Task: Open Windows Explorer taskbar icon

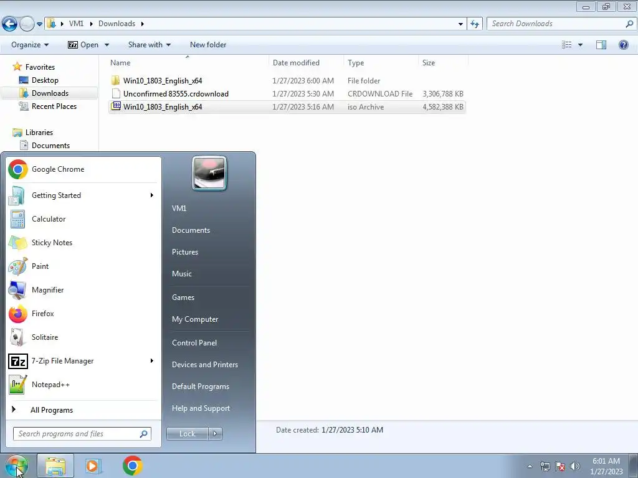Action: point(55,466)
